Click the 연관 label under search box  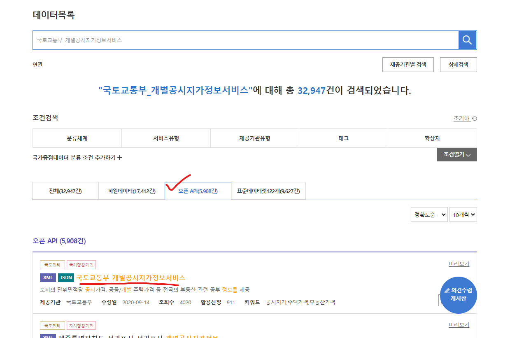point(37,65)
